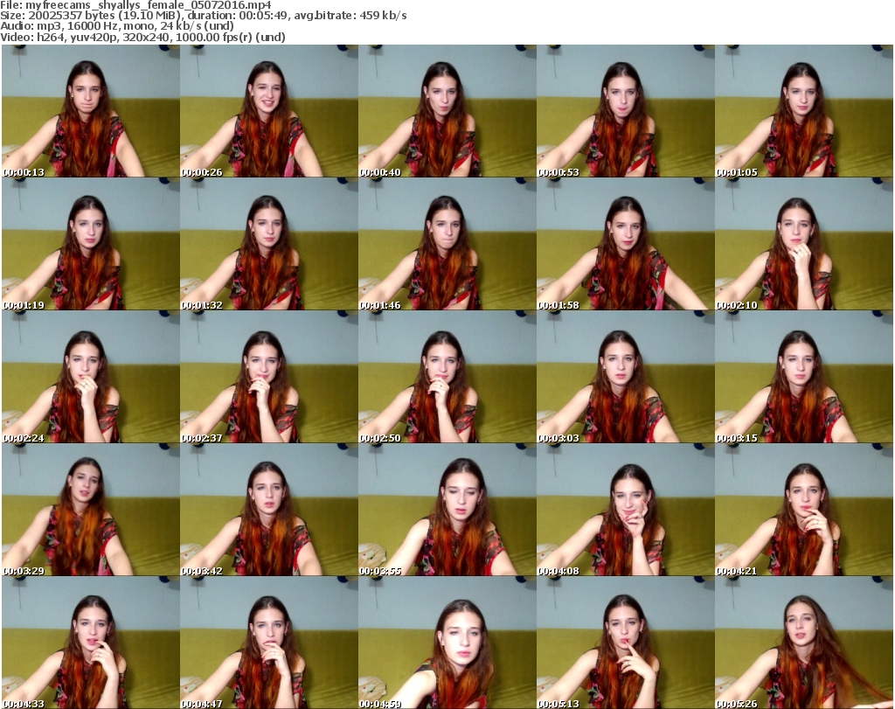895x709 pixels.
Task: Select the frame stamped 00:05:13
Action: [x=626, y=643]
